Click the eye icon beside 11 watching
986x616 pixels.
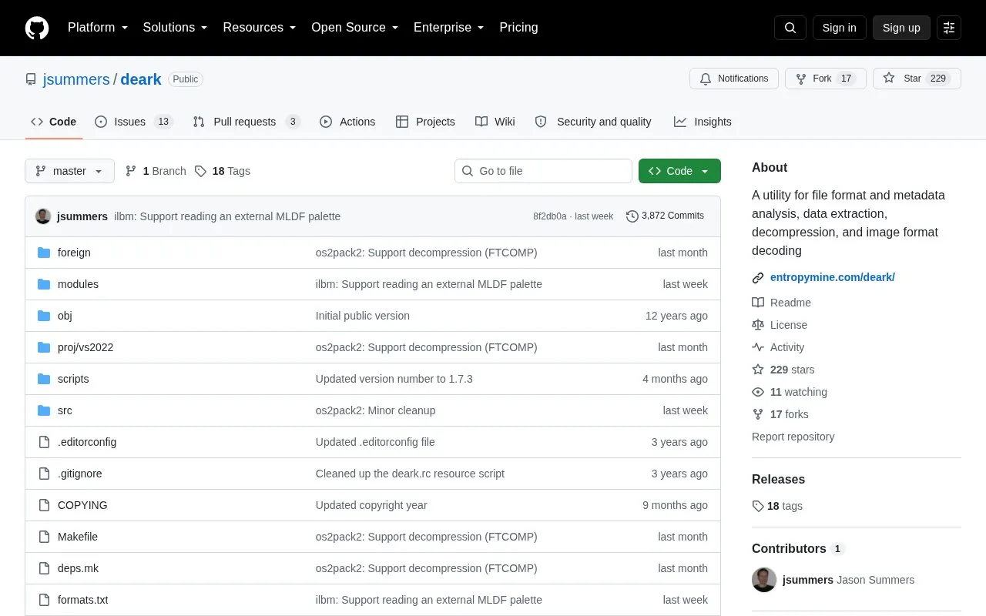[x=758, y=392]
